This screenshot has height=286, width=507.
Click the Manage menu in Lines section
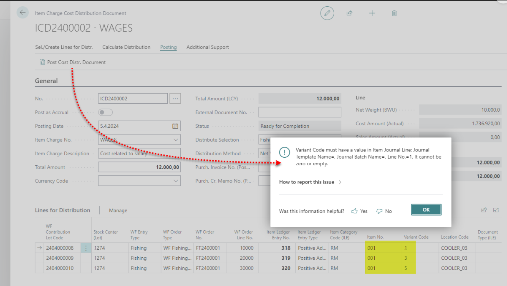click(118, 211)
